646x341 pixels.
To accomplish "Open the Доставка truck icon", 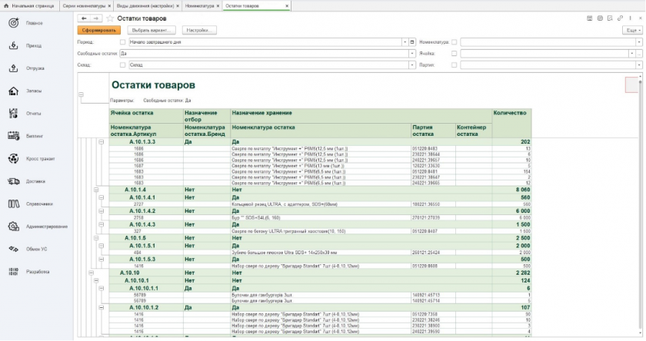I will pos(14,181).
